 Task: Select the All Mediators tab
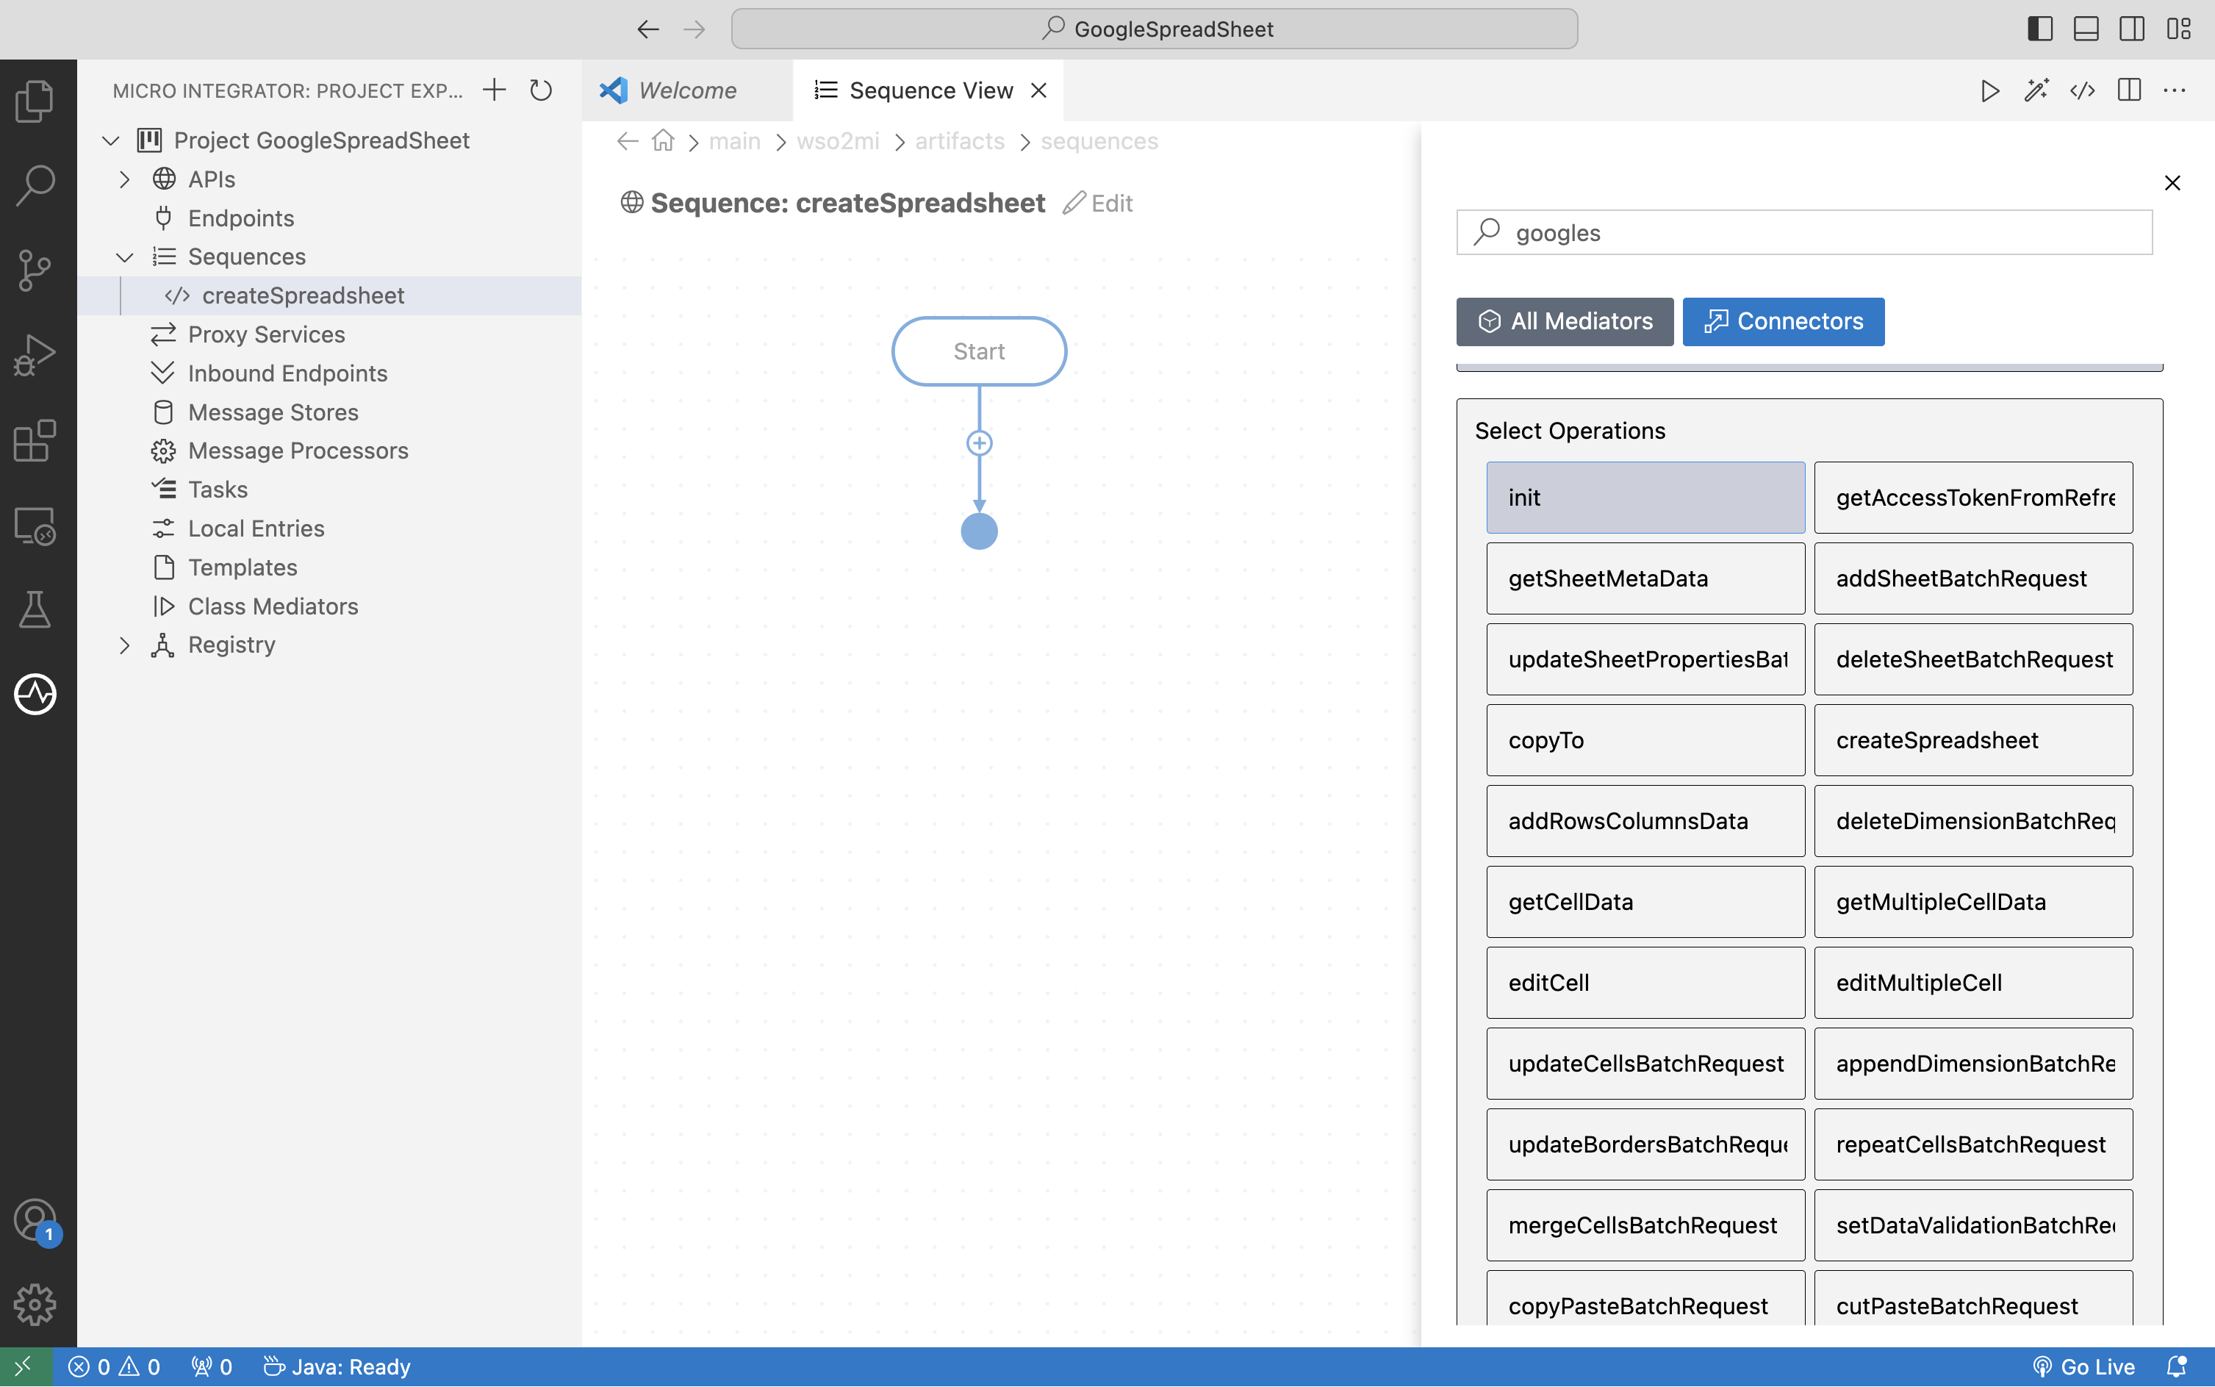click(1565, 321)
